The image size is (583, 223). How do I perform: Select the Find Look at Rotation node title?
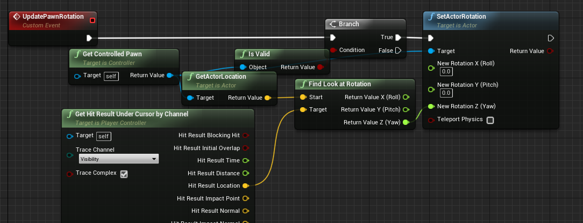coord(339,84)
